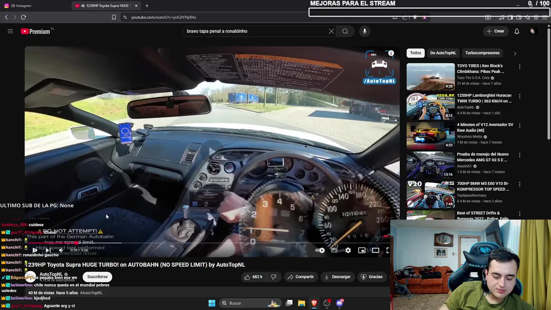Show the video info card icon
The width and height of the screenshot is (551, 310).
pos(391,53)
